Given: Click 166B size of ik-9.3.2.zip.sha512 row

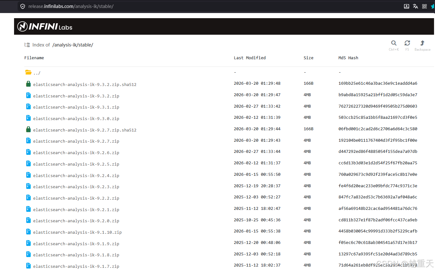Looking at the screenshot, I should point(309,83).
